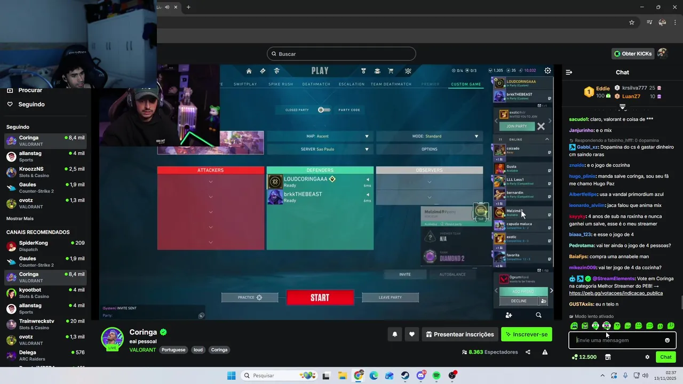Click the Inscrever-se subscribe button
Image resolution: width=683 pixels, height=384 pixels.
526,334
